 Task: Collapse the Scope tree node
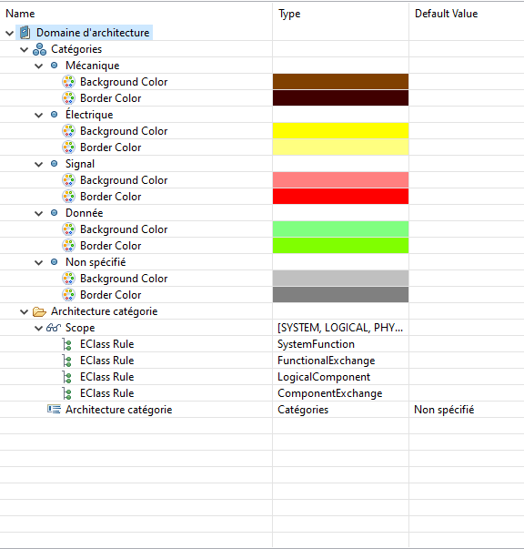[39, 328]
